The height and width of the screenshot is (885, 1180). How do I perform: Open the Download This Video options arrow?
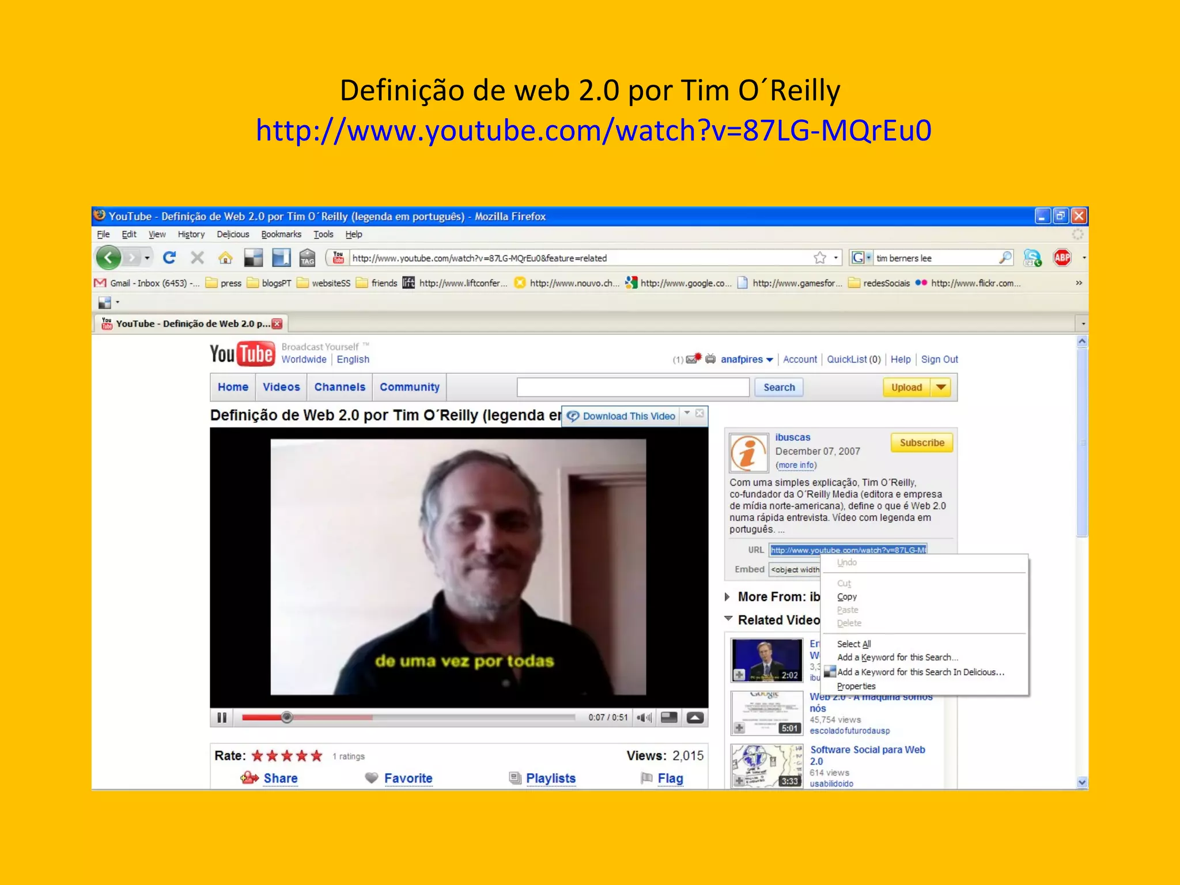point(687,413)
